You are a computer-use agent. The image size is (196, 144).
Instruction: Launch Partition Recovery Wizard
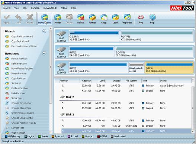[24, 46]
